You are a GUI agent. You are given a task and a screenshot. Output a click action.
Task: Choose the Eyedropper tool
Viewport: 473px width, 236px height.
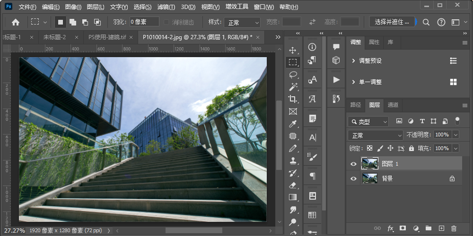coord(293,124)
